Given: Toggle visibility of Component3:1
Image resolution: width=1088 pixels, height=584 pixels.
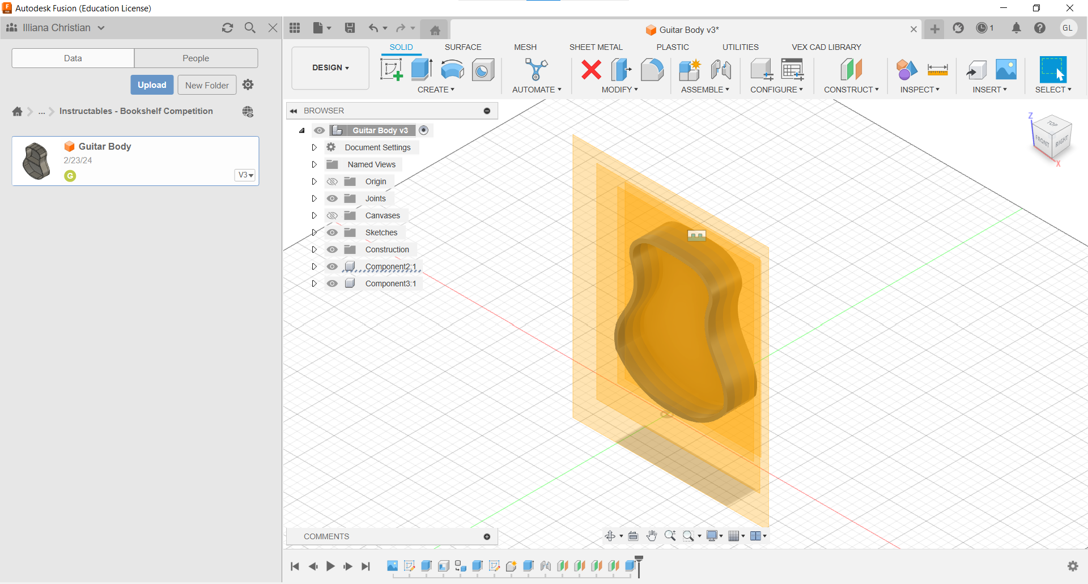Looking at the screenshot, I should pyautogui.click(x=332, y=283).
